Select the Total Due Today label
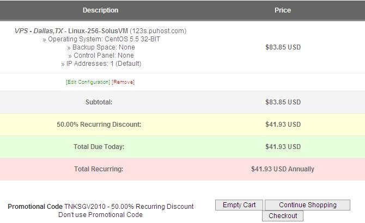Image resolution: width=365 pixels, height=223 pixels. 99,146
